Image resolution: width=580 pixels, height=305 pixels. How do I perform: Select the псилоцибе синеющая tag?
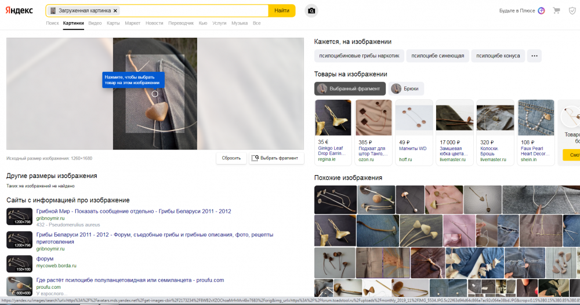pyautogui.click(x=437, y=56)
